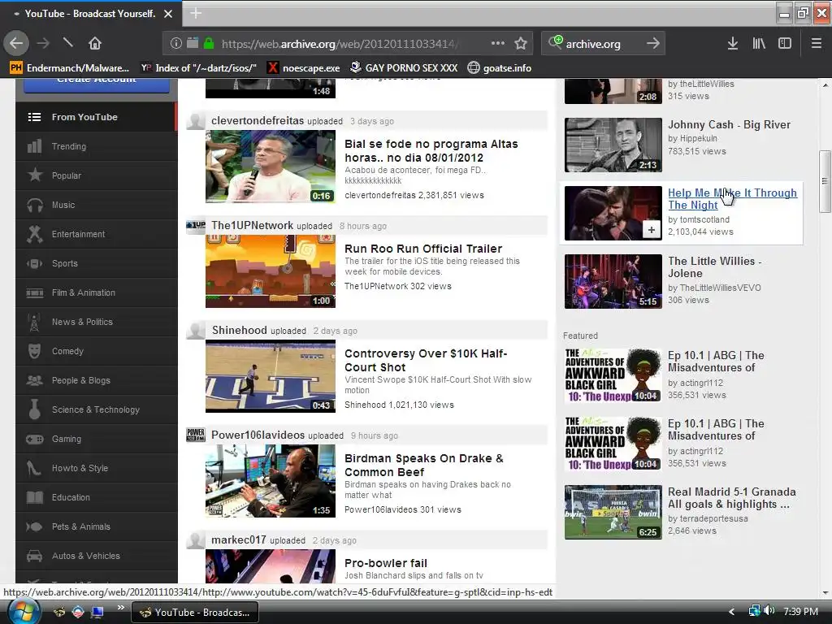This screenshot has height=624, width=832.
Task: Click the Howto & Style shoe icon
Action: tap(34, 468)
